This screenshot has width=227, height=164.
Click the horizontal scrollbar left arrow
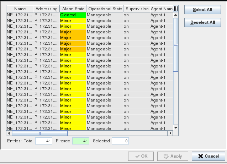click(x=9, y=133)
